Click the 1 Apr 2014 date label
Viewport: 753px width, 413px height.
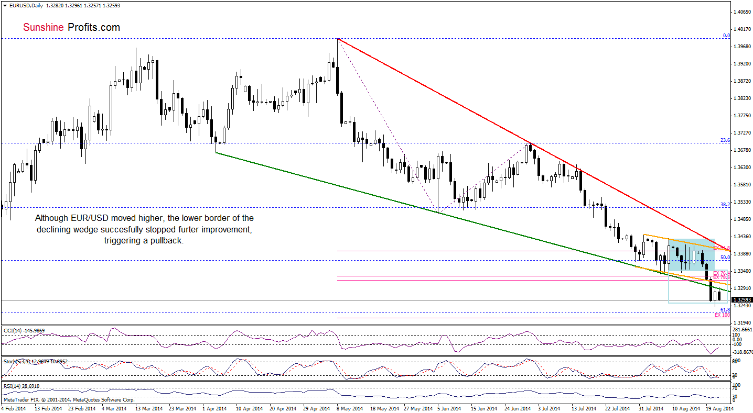tap(216, 408)
